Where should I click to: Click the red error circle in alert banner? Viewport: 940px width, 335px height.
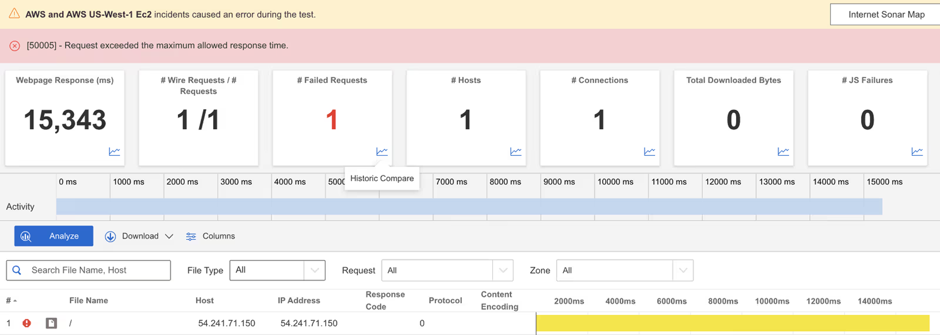pyautogui.click(x=15, y=46)
